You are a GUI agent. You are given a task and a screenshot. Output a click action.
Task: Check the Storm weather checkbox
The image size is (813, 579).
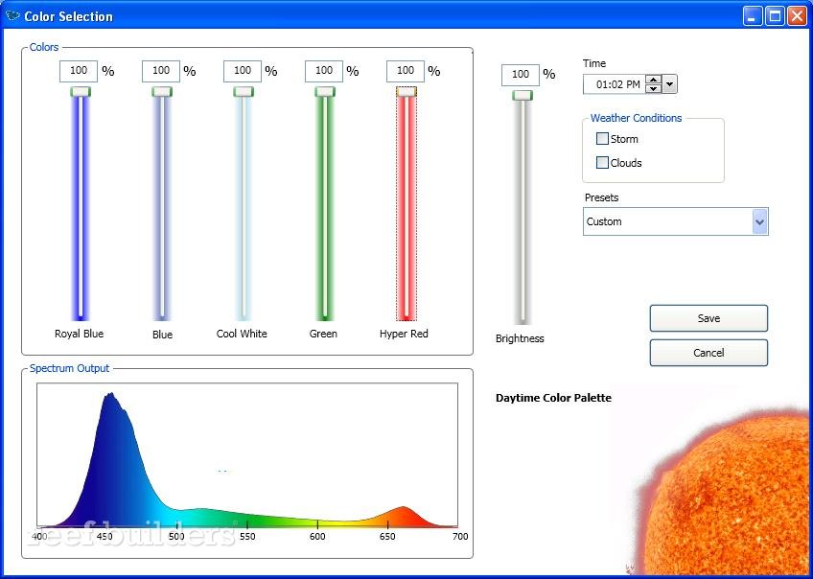(602, 139)
